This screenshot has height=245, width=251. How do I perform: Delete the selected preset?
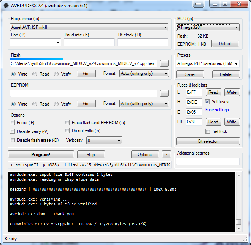click(226, 74)
